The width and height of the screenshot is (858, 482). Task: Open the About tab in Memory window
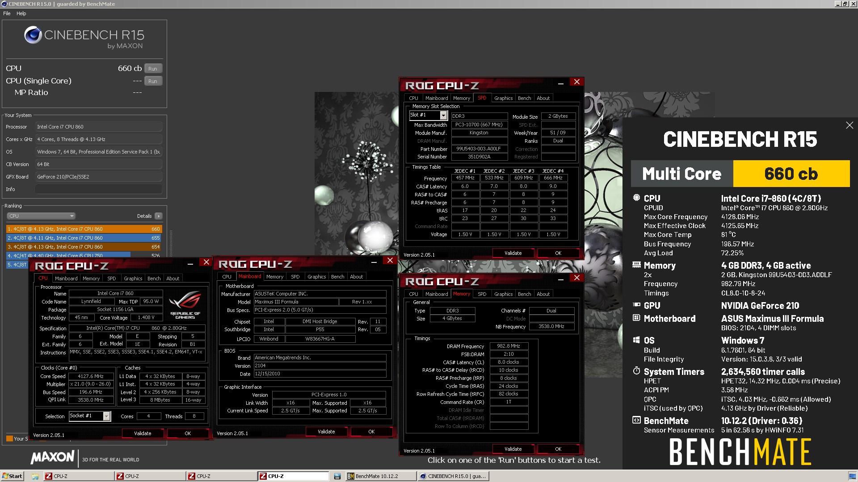click(x=543, y=294)
